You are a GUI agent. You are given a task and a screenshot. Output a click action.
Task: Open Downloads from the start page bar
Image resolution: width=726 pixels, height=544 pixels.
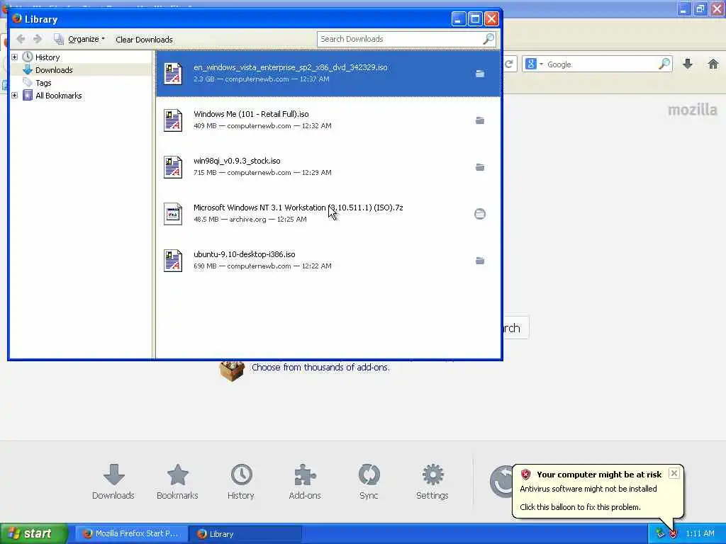(x=113, y=482)
